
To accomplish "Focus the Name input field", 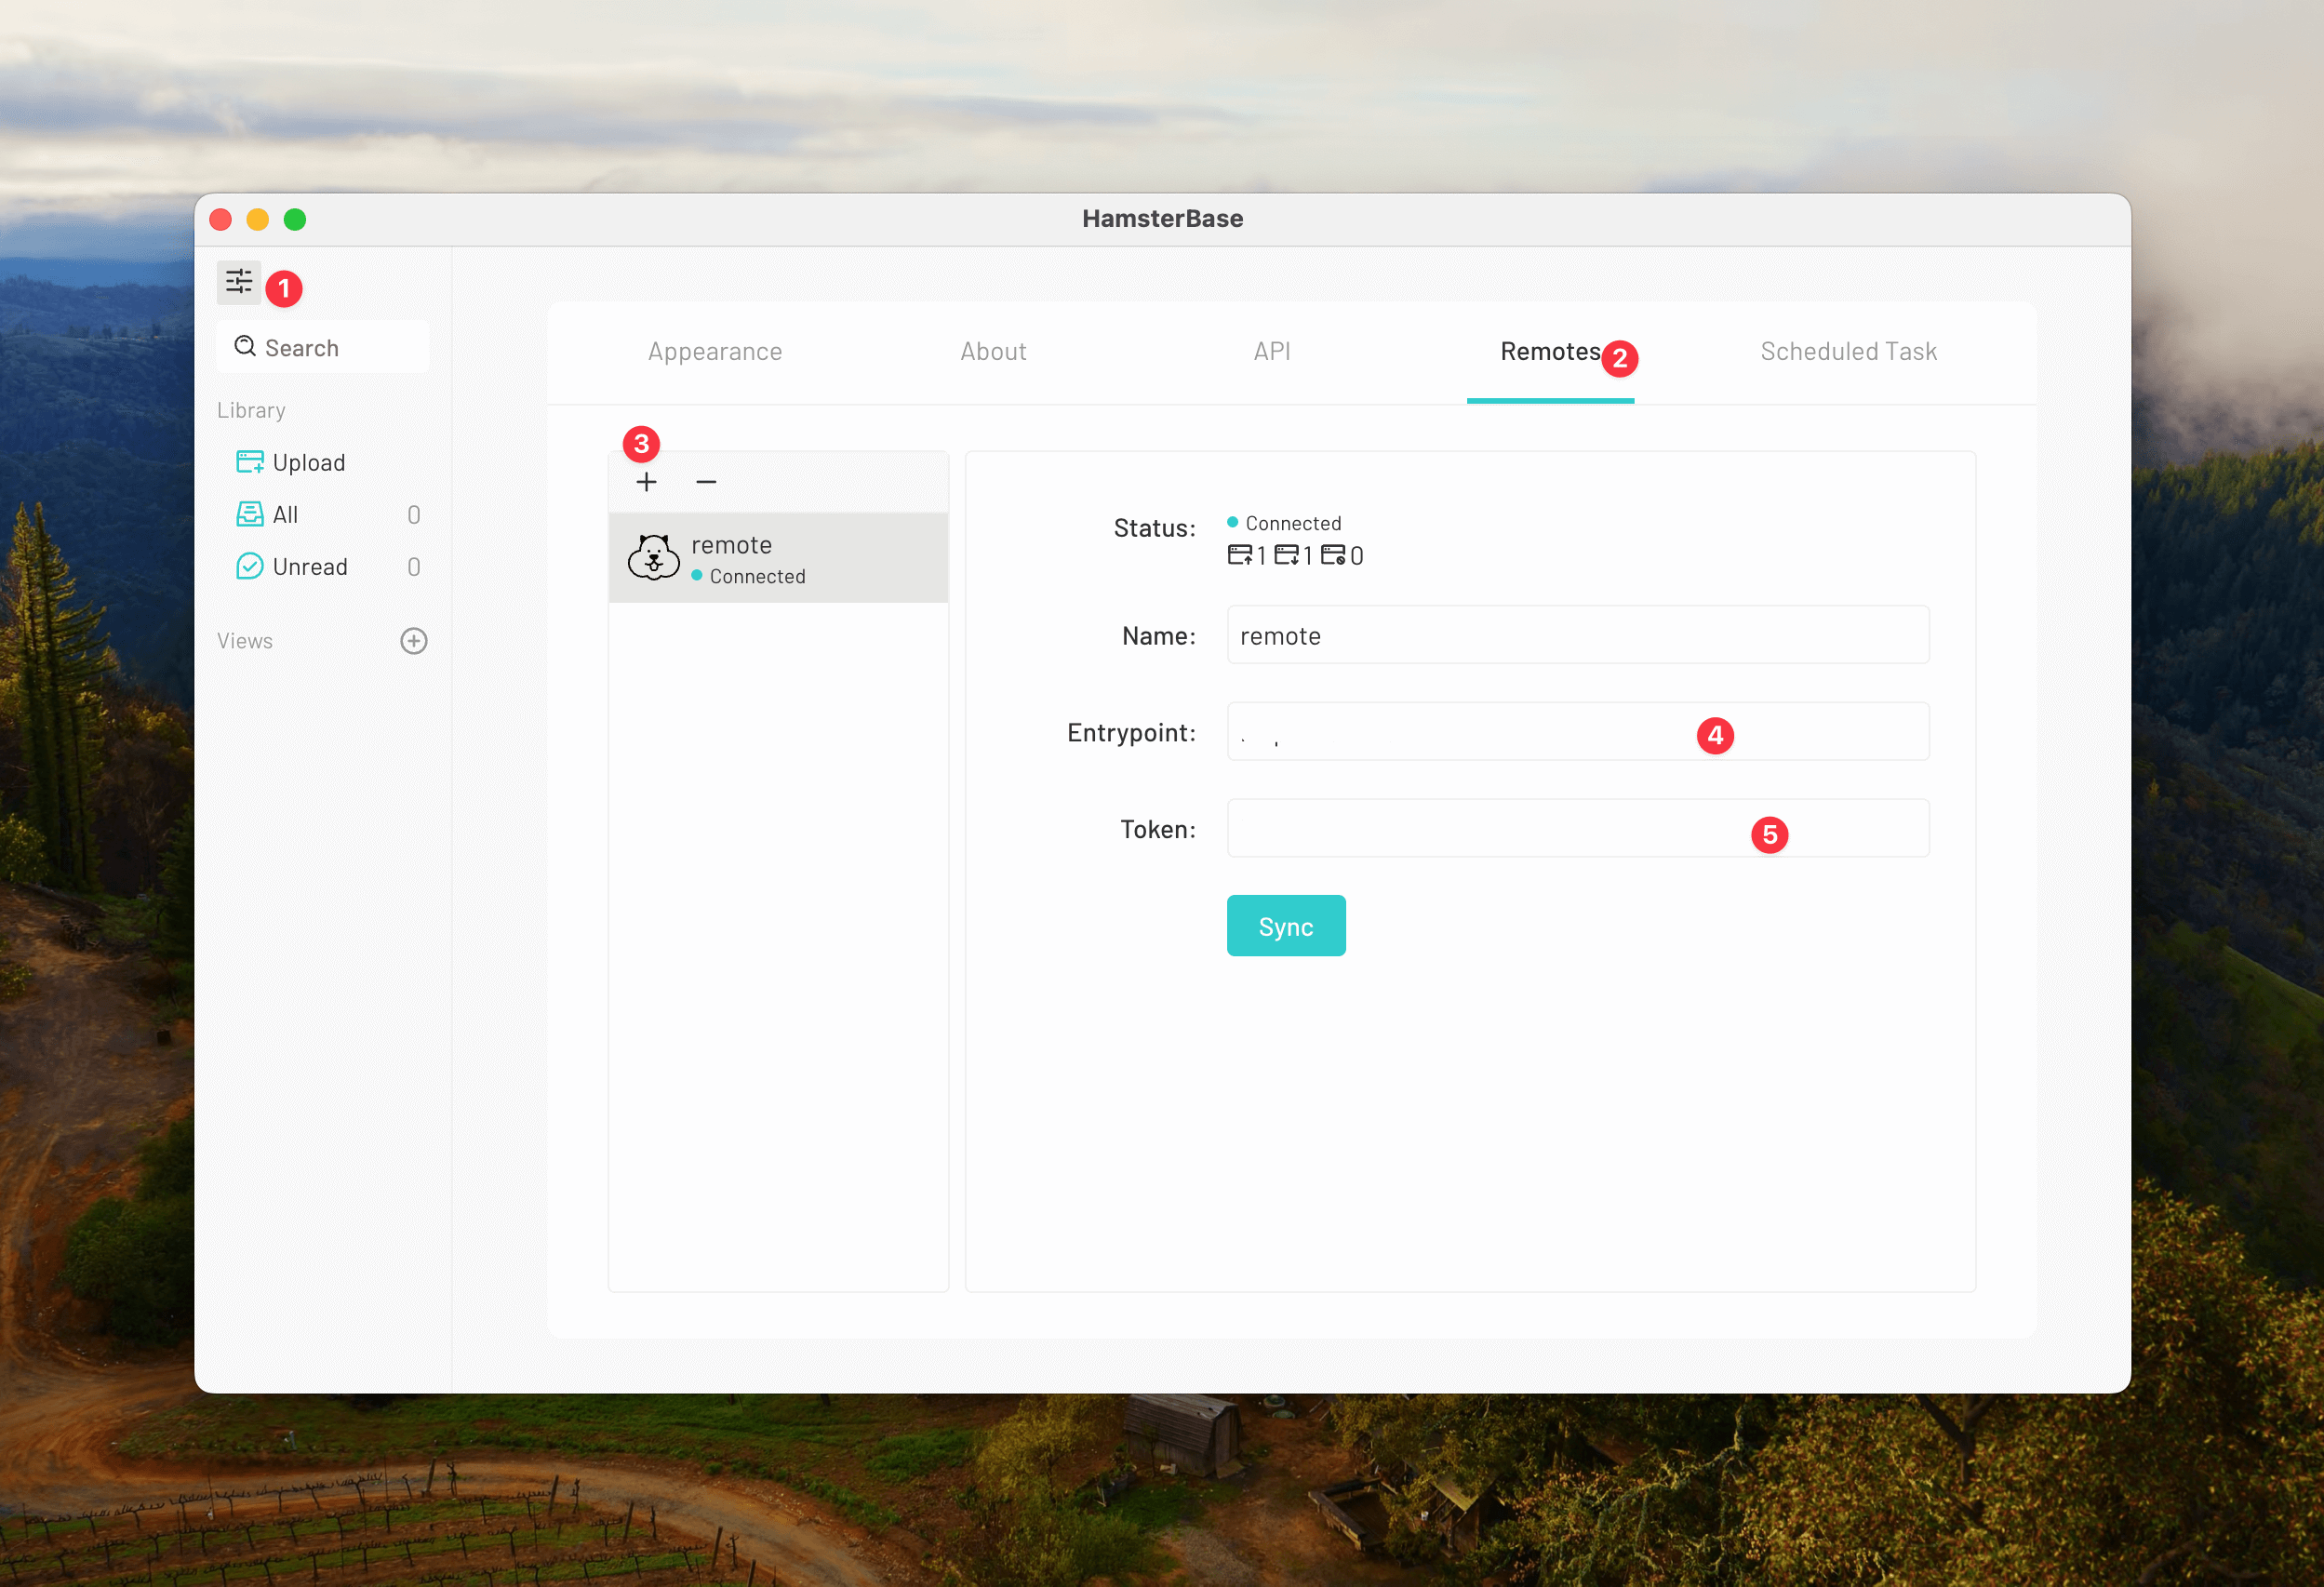I will [1576, 635].
